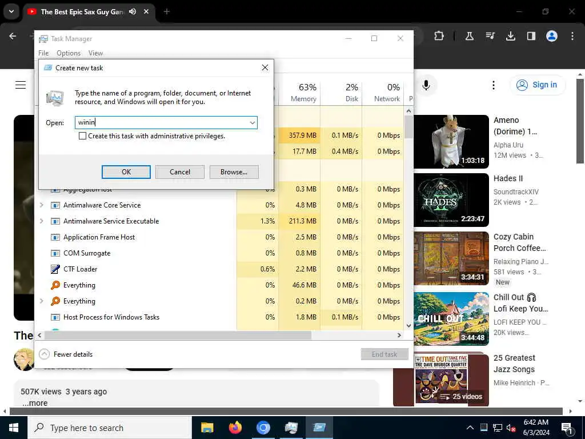
Task: Open a new browser tab
Action: pyautogui.click(x=166, y=11)
